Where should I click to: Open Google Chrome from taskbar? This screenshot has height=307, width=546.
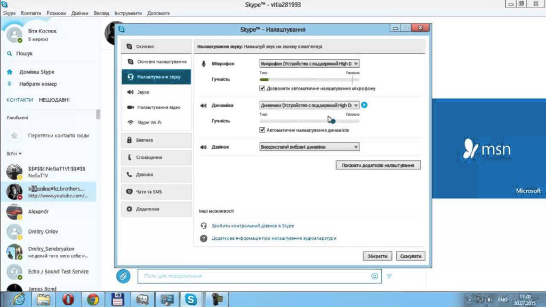click(93, 300)
